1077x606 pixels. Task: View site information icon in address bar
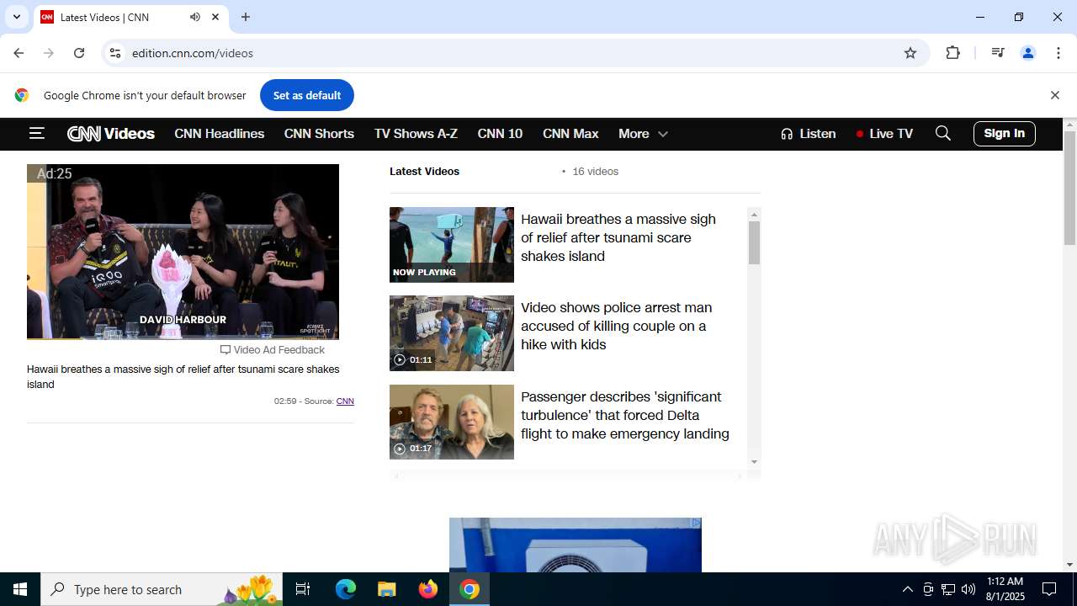coord(115,53)
